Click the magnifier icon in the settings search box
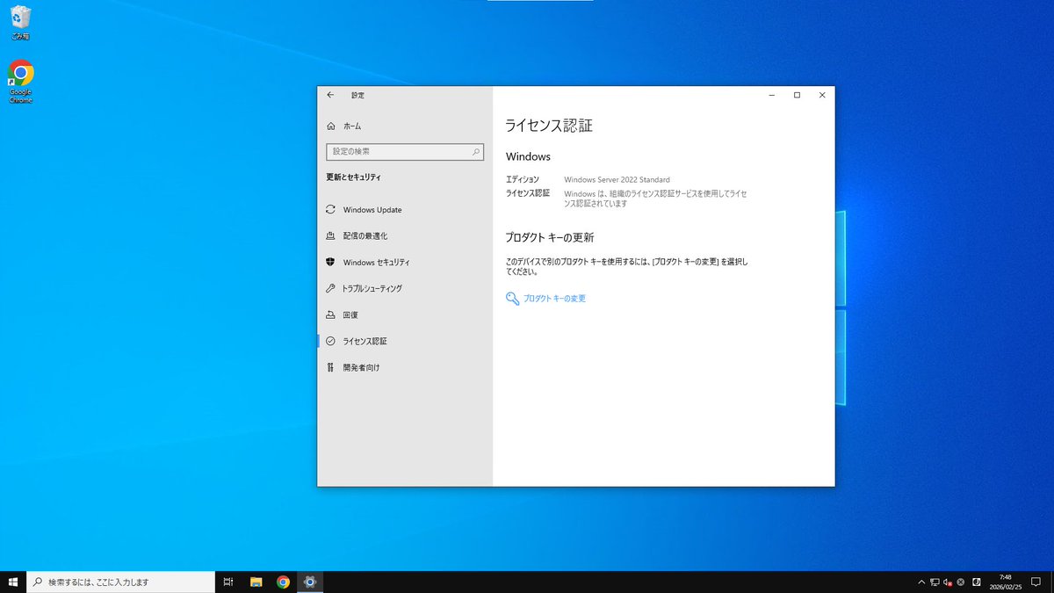Viewport: 1054px width, 593px height. tap(476, 152)
